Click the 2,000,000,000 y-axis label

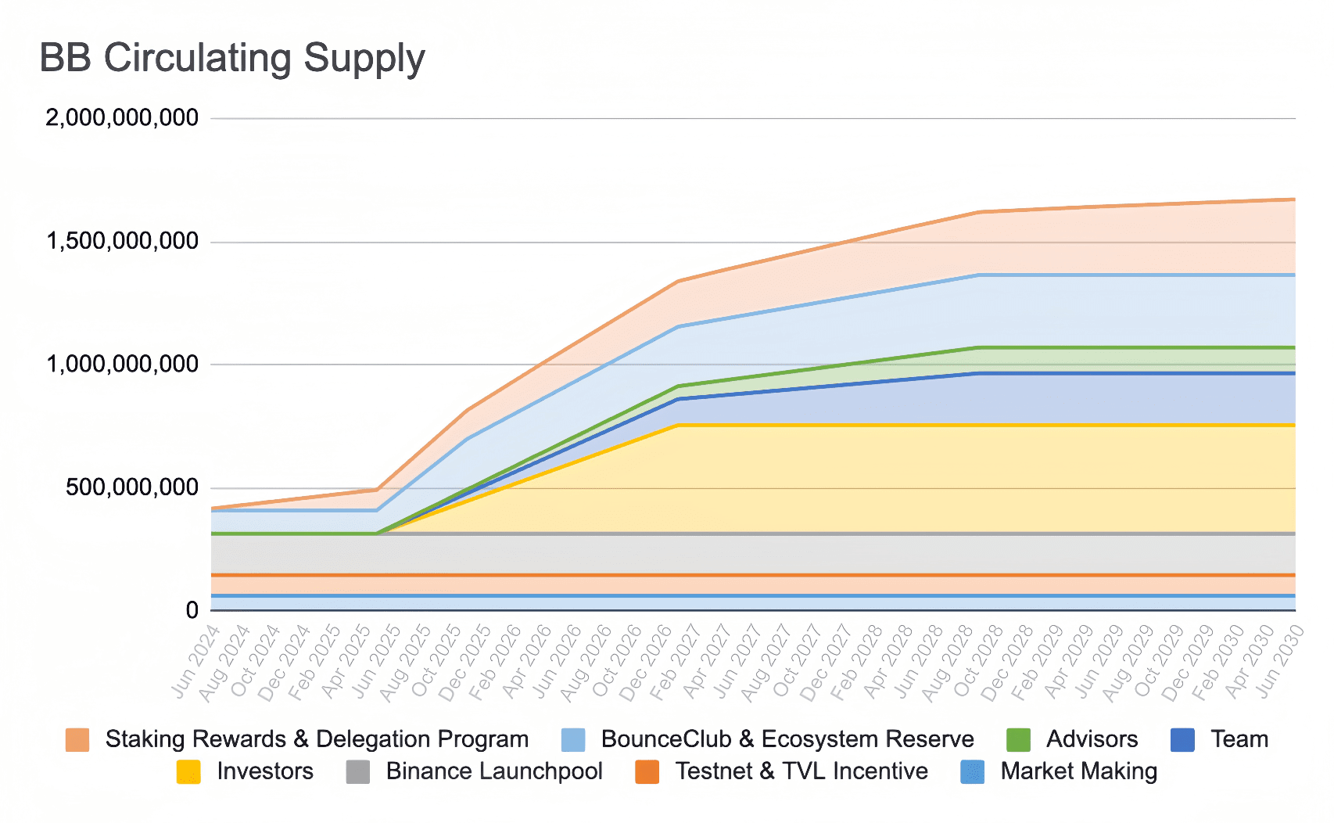pyautogui.click(x=122, y=118)
